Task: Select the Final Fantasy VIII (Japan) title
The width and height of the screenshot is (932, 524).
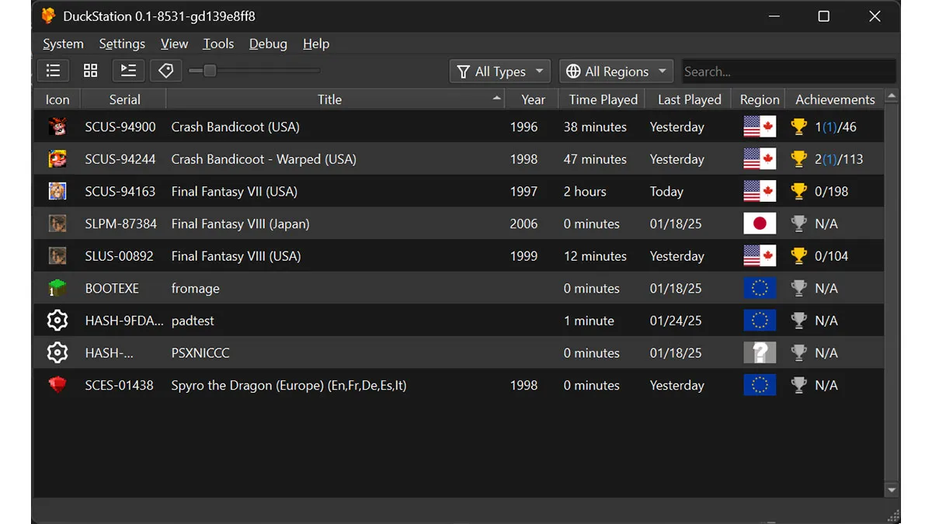Action: point(241,224)
